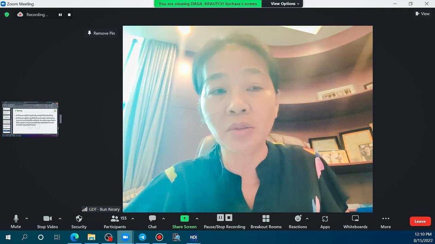Expand the audio settings arrow next to Mute
This screenshot has height=244, width=435.
tap(27, 219)
